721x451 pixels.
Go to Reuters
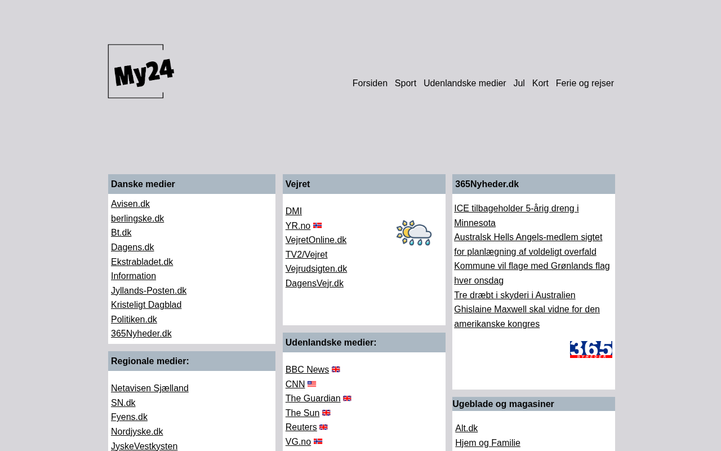[x=301, y=427]
